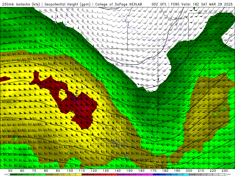The width and height of the screenshot is (235, 176).
Task: Click the 200 value on the color scale
Action: 189,171
